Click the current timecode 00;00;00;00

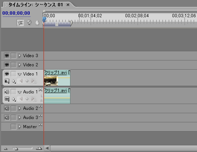click(16, 13)
